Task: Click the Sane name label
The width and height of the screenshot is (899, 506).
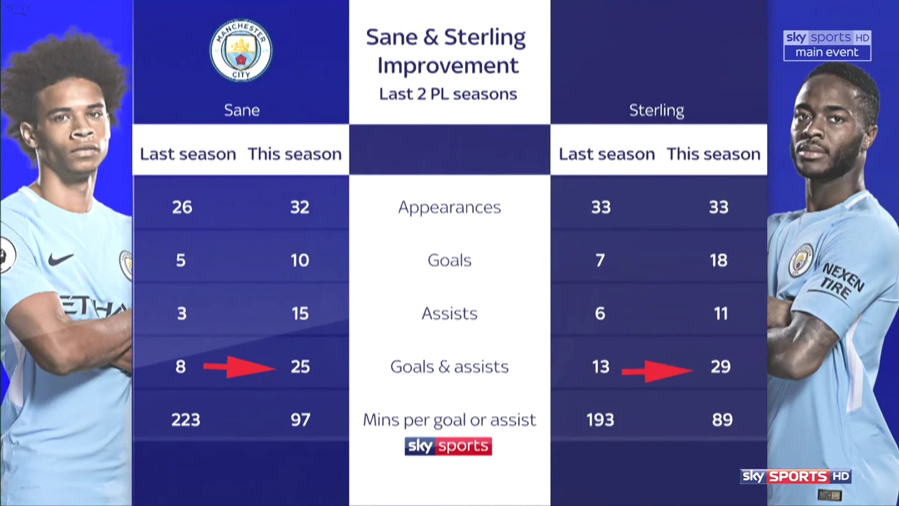Action: [241, 110]
